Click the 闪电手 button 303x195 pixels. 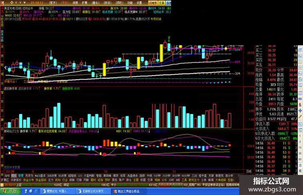(153, 3)
